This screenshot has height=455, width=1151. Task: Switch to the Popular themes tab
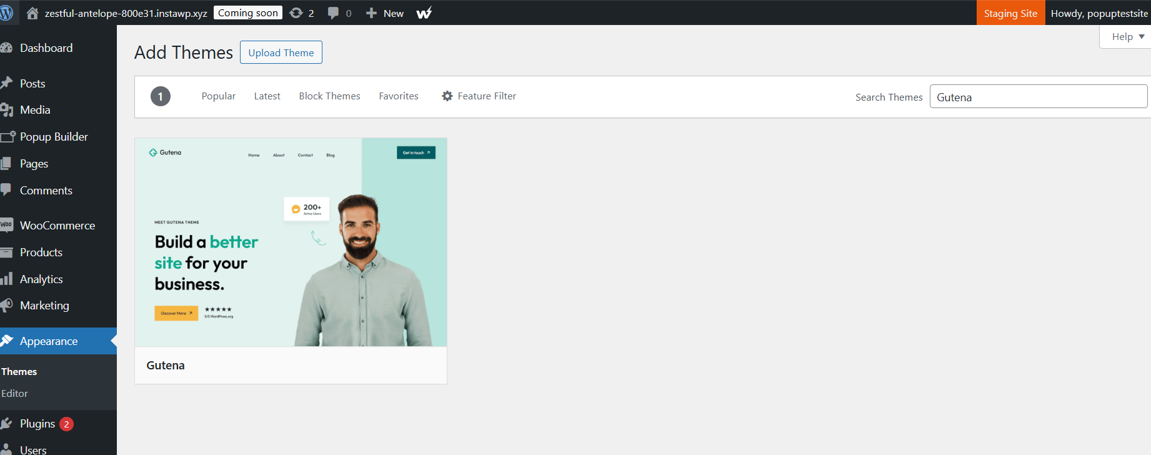pos(219,96)
